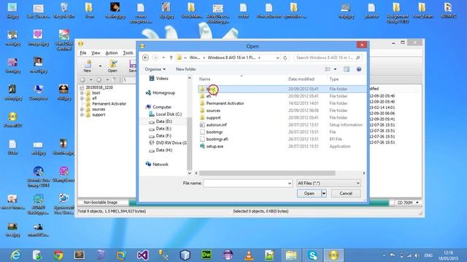Select the sources folder in Open dialog
The image size is (467, 262).
[213, 111]
